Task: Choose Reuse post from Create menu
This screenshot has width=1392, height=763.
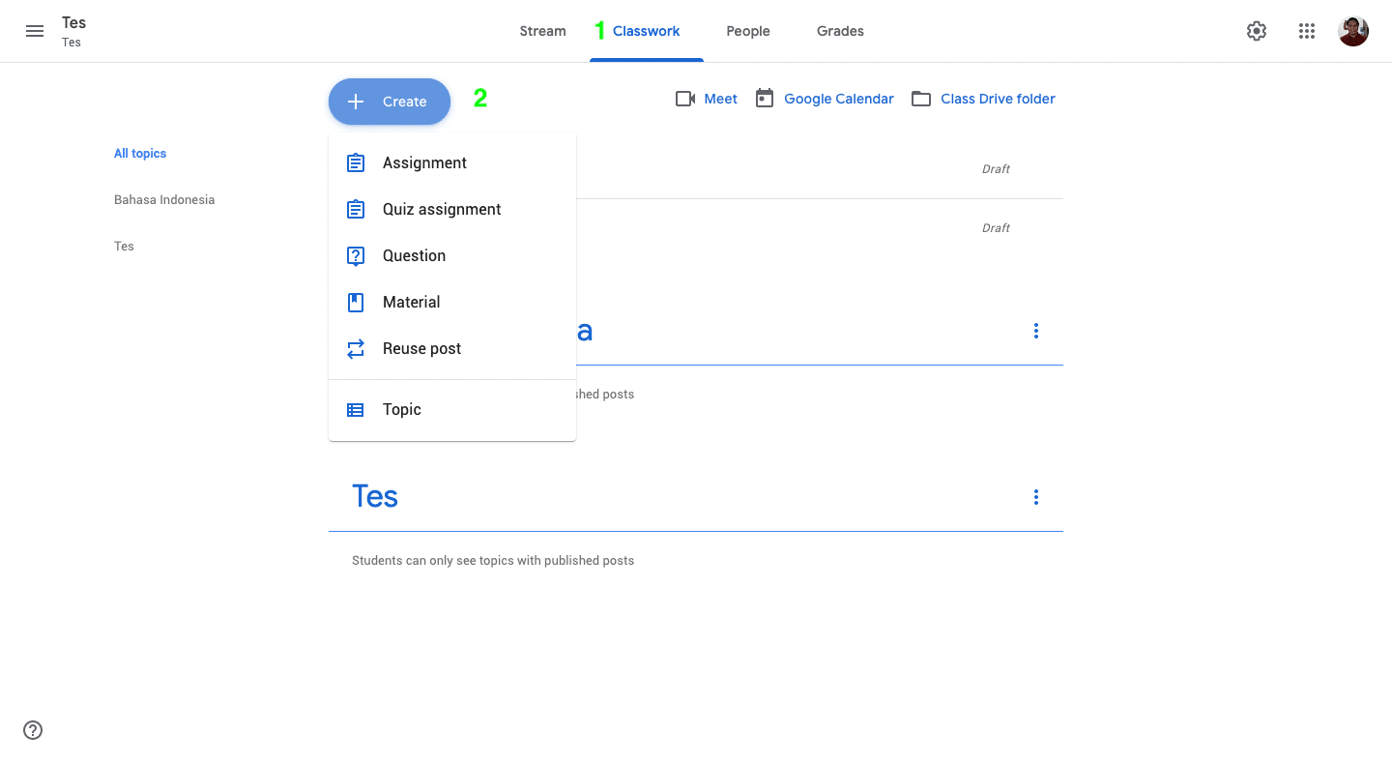Action: (452, 348)
